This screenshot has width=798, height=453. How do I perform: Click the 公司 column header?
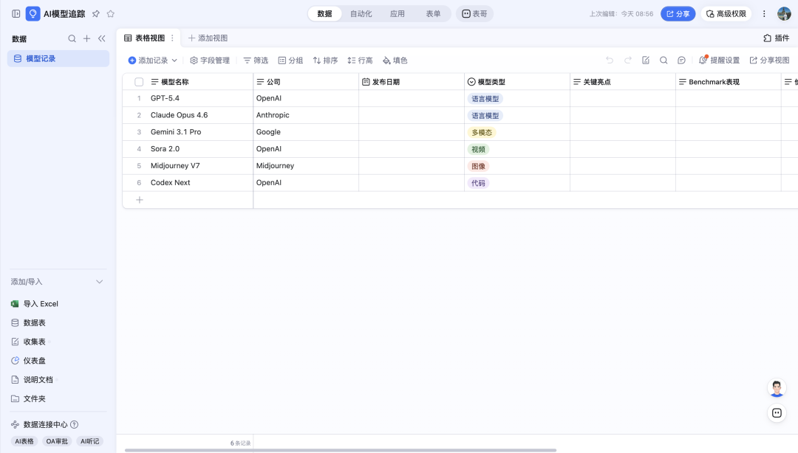pyautogui.click(x=305, y=82)
